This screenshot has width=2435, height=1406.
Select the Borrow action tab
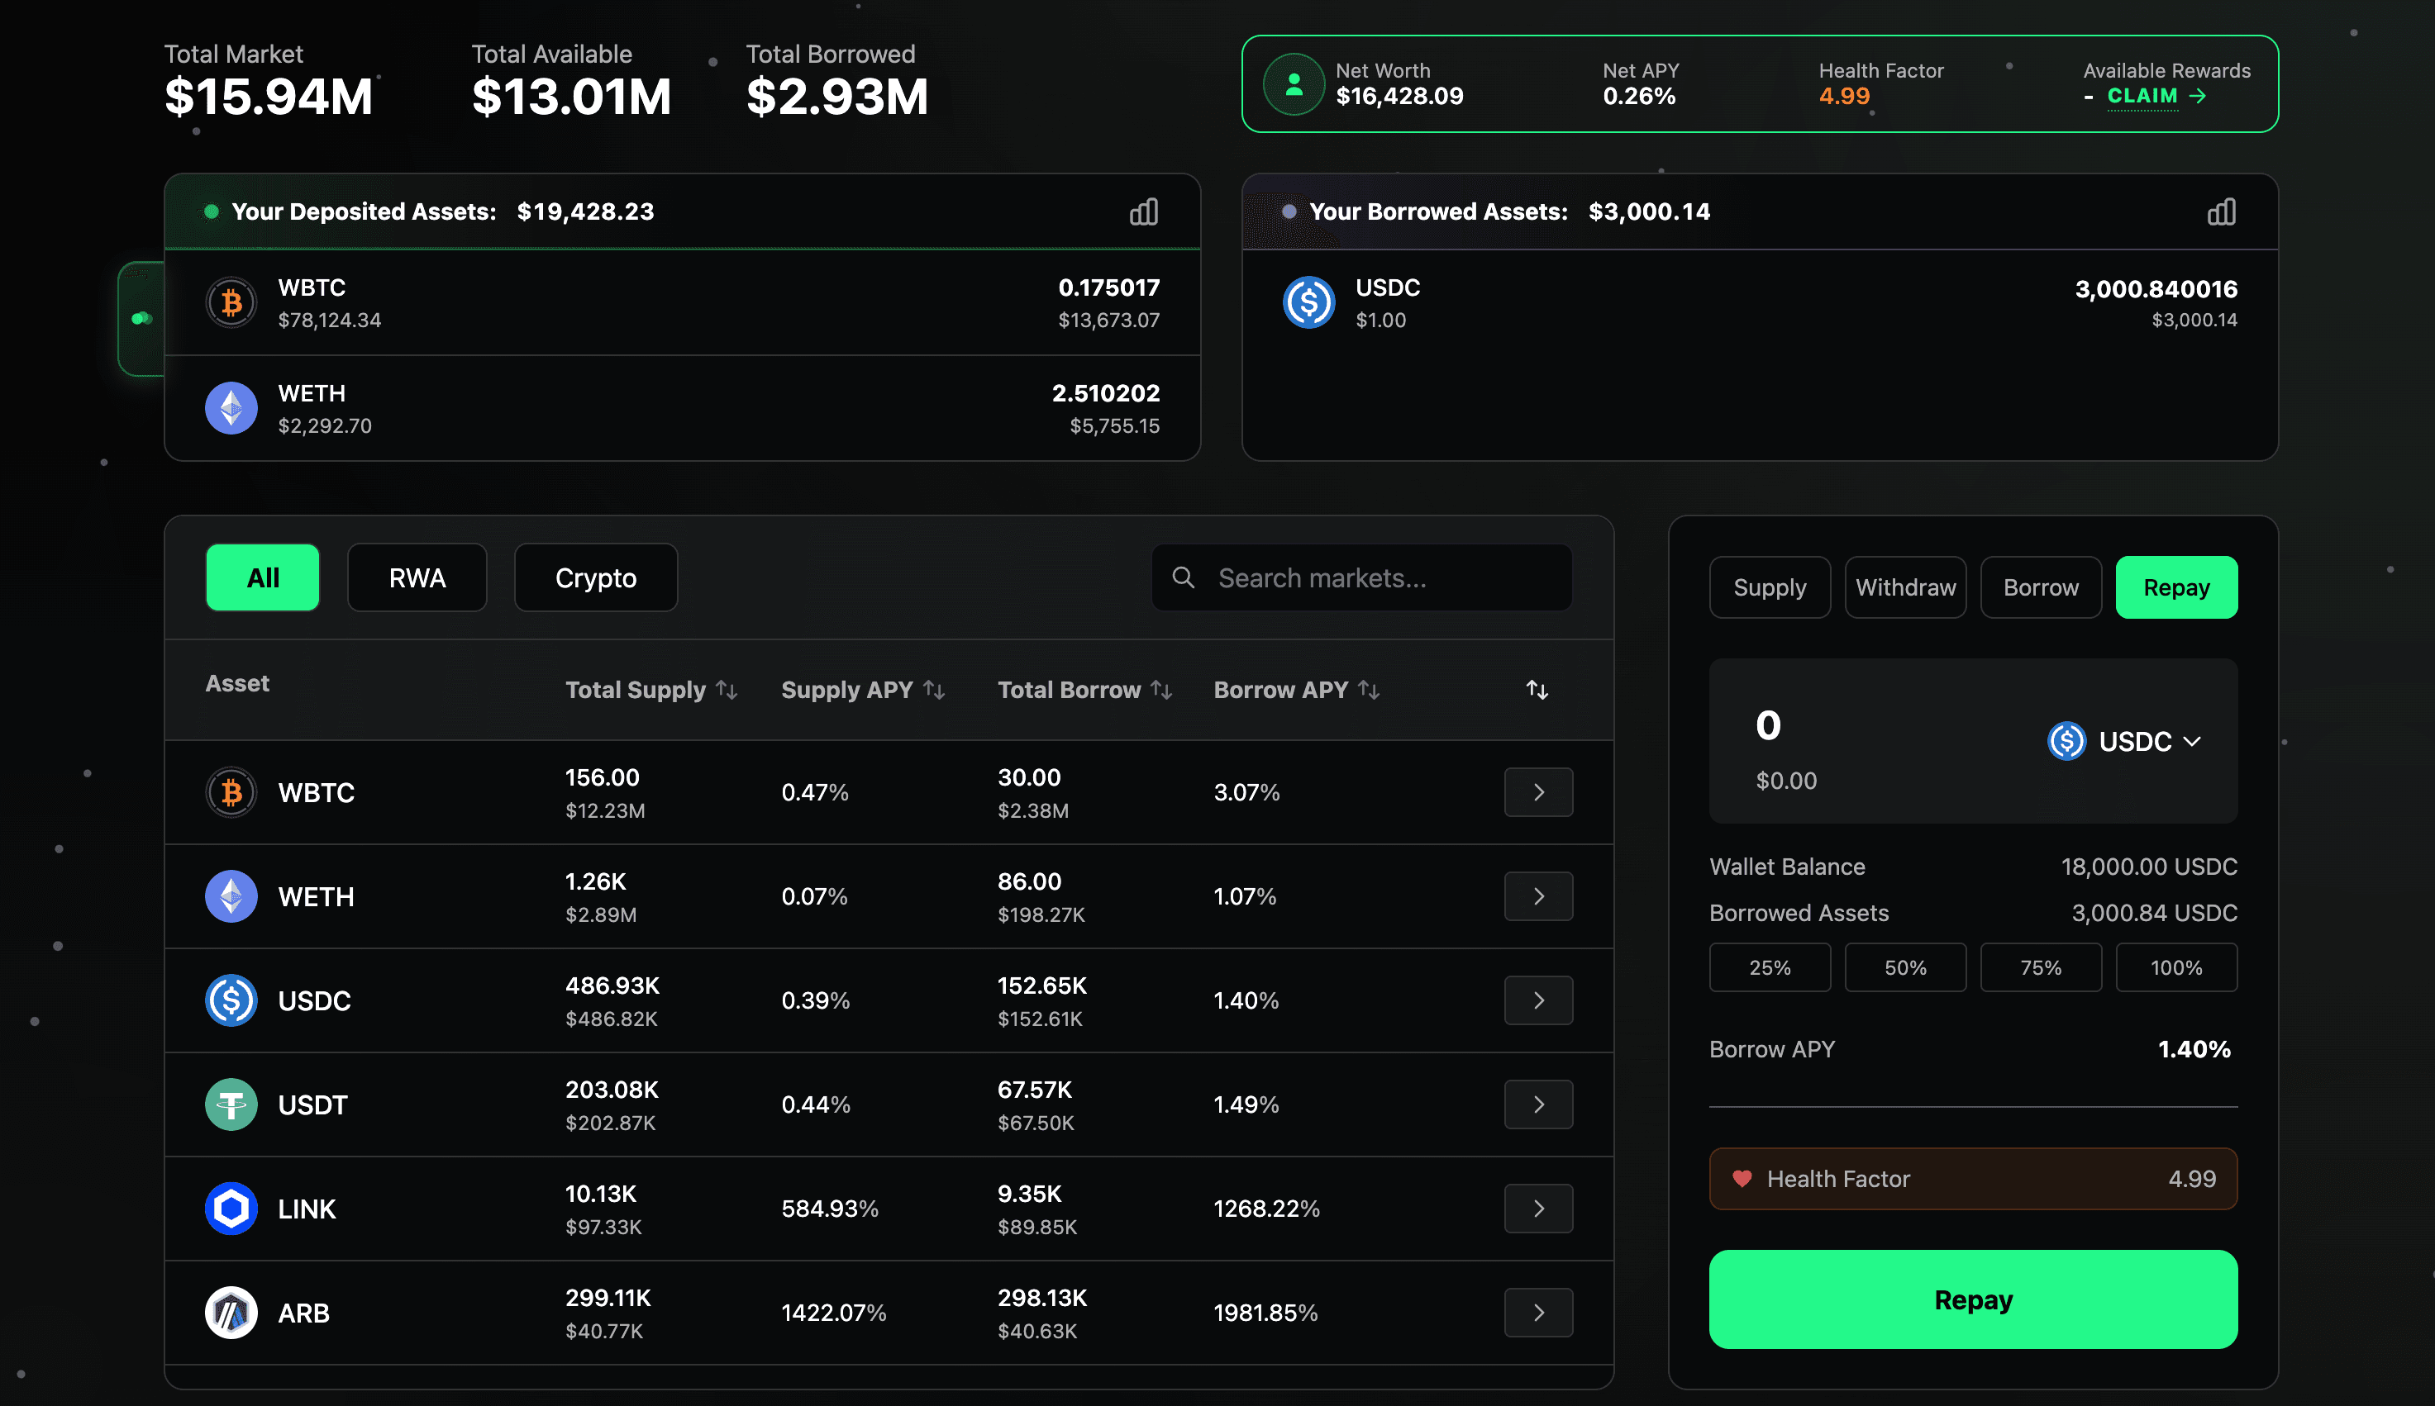click(x=2040, y=587)
